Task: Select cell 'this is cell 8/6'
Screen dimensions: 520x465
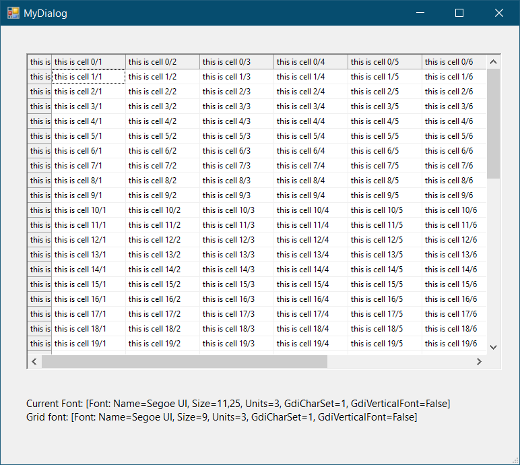Action: pos(455,181)
